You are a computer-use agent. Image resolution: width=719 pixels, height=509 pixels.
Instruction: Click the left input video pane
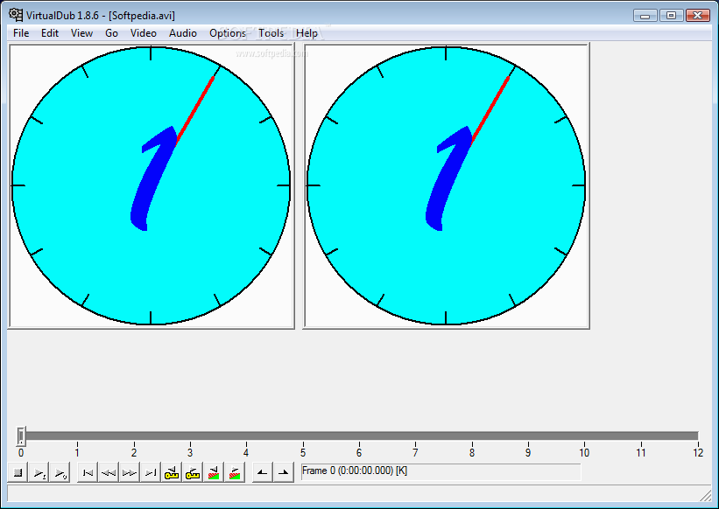pyautogui.click(x=151, y=185)
